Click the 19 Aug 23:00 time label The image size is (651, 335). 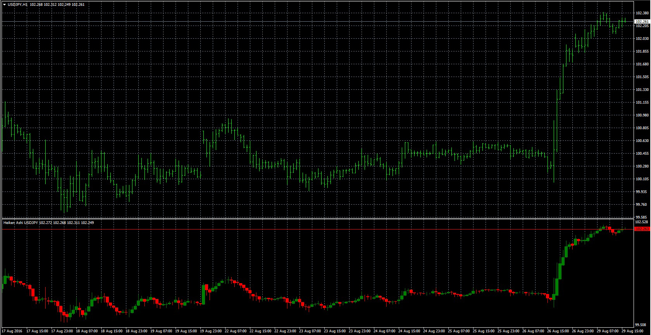pyautogui.click(x=211, y=332)
